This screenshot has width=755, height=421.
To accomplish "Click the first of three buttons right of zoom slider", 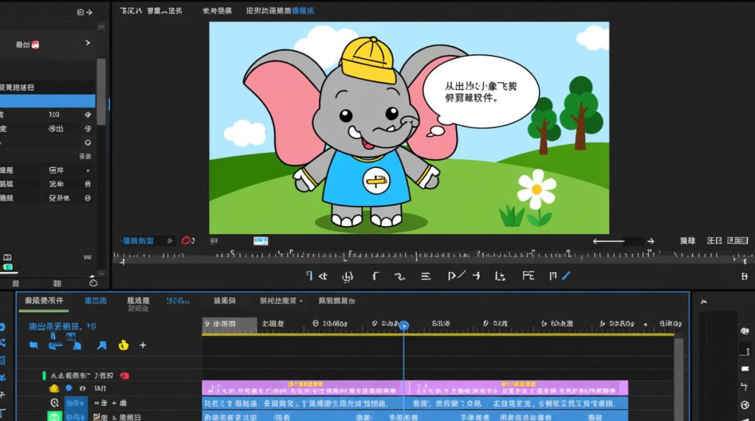I will (688, 241).
